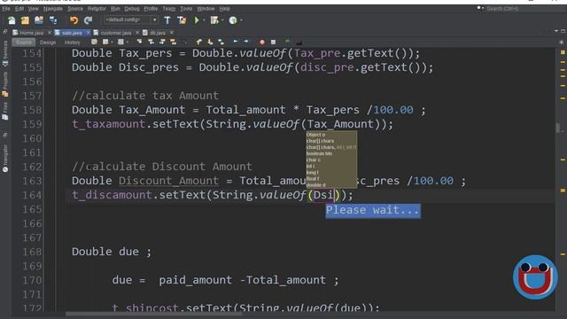Open the Services side panel
Image resolution: width=567 pixels, height=319 pixels.
tap(5, 53)
